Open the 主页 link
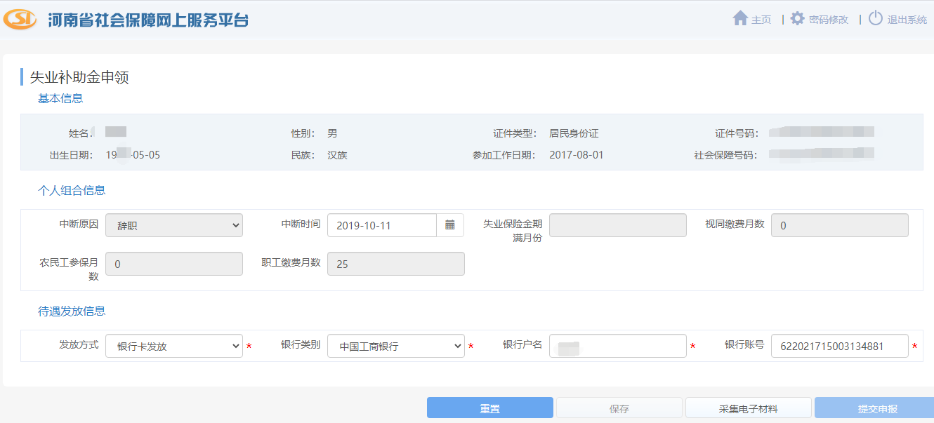This screenshot has width=934, height=423. [x=761, y=20]
